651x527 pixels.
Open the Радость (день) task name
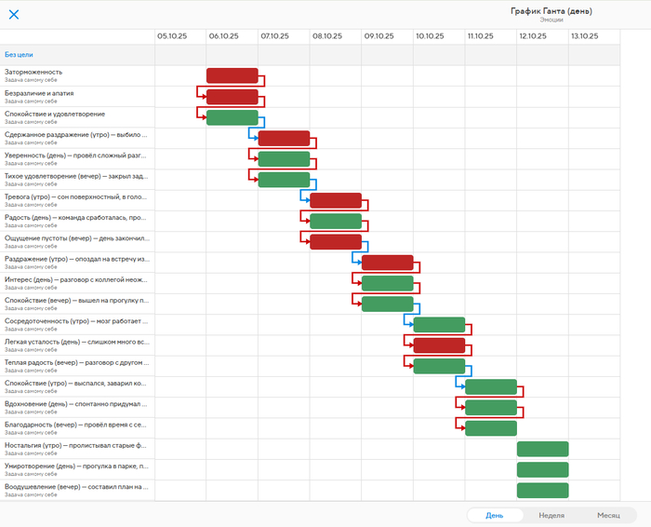[x=74, y=217]
